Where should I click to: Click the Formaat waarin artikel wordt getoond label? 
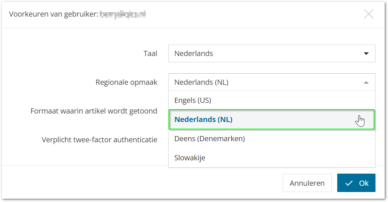(x=94, y=111)
